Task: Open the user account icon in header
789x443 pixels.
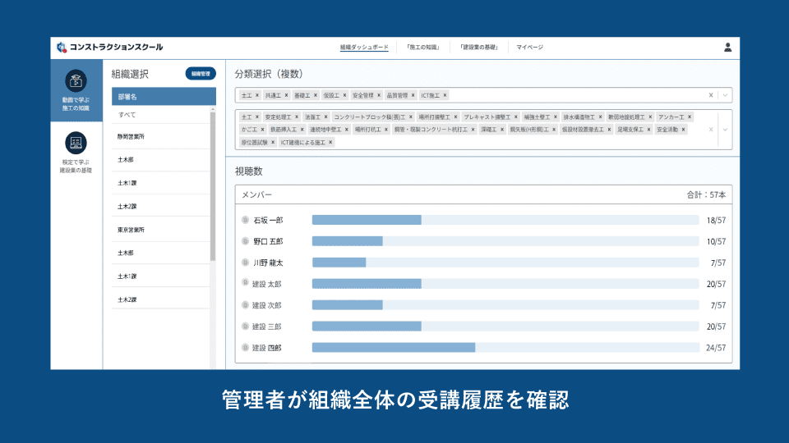Action: pyautogui.click(x=727, y=48)
